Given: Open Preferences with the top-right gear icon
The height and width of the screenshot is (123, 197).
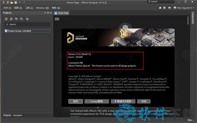Looking at the screenshot, I should (x=164, y=8).
